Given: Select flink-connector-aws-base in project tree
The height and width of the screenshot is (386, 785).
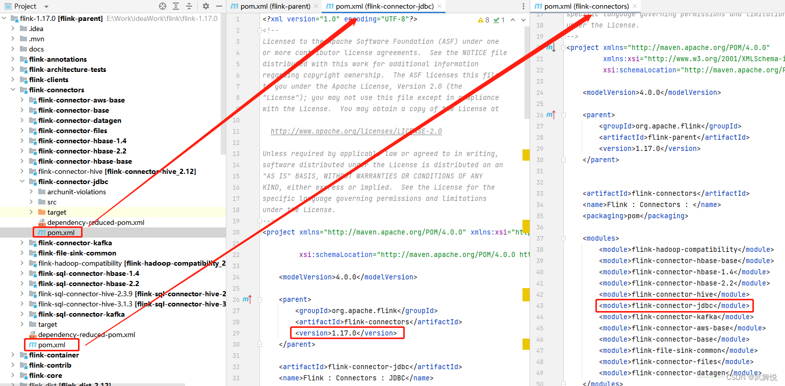Looking at the screenshot, I should 82,100.
